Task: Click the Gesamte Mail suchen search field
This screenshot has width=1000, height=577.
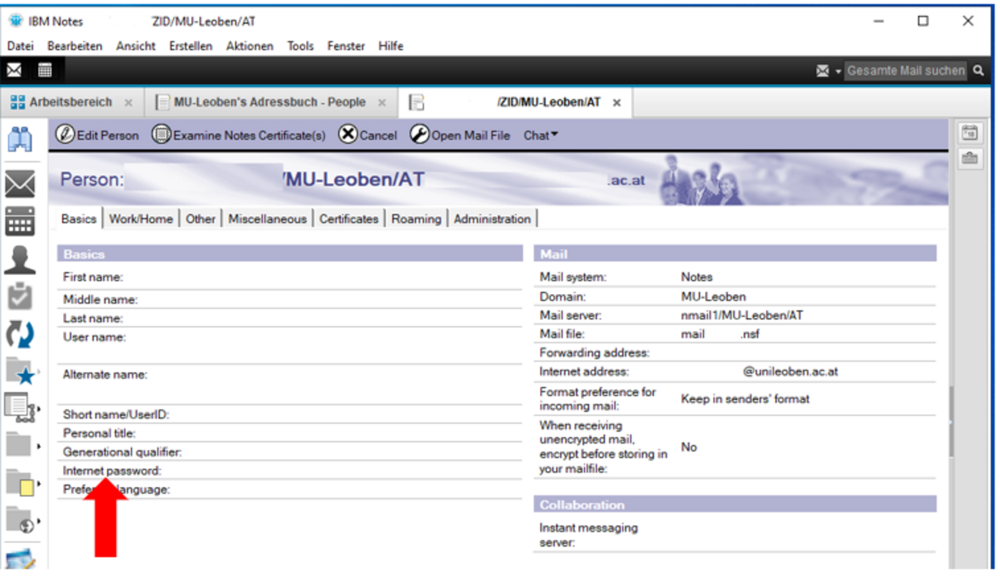Action: pyautogui.click(x=905, y=70)
